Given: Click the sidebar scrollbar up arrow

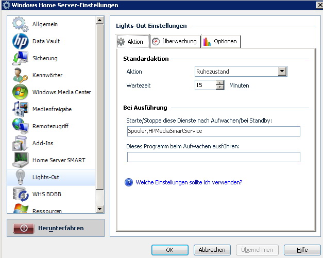Looking at the screenshot, I should (x=100, y=20).
